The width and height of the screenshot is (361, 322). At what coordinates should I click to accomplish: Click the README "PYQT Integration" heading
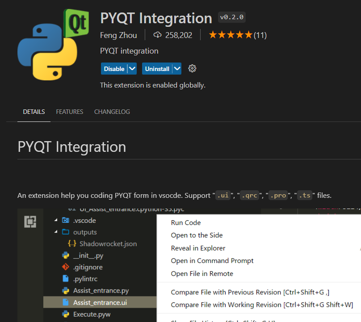coord(72,147)
